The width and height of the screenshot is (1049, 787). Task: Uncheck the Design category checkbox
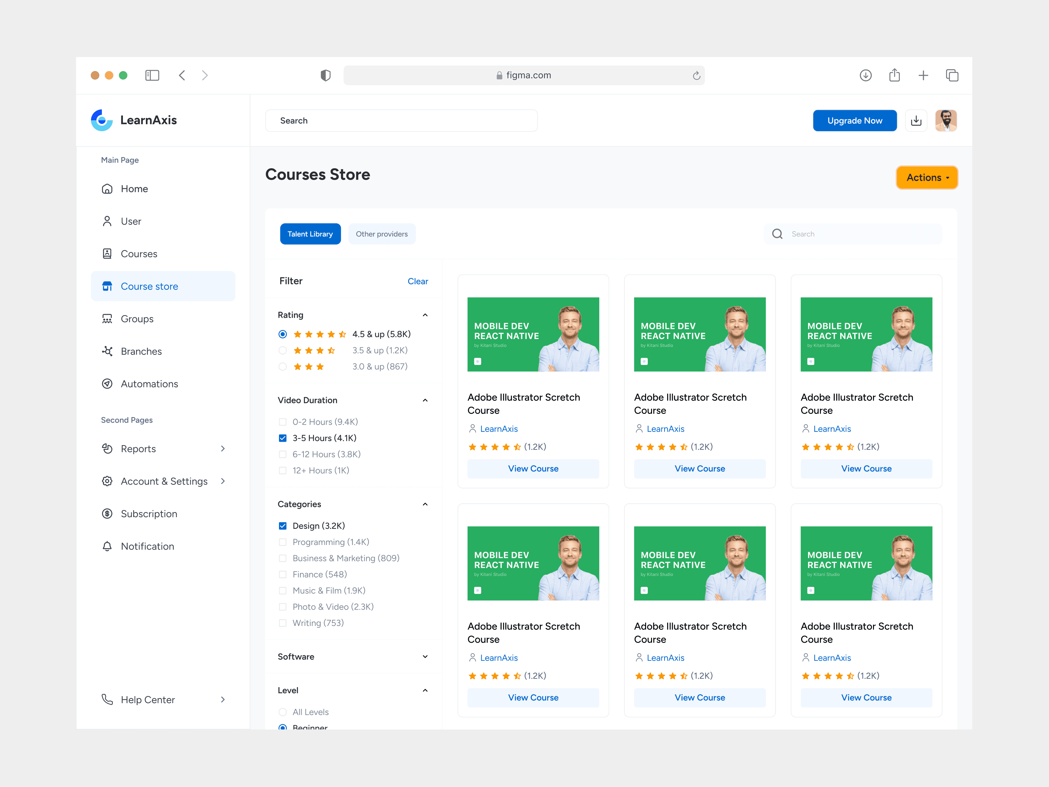[283, 526]
